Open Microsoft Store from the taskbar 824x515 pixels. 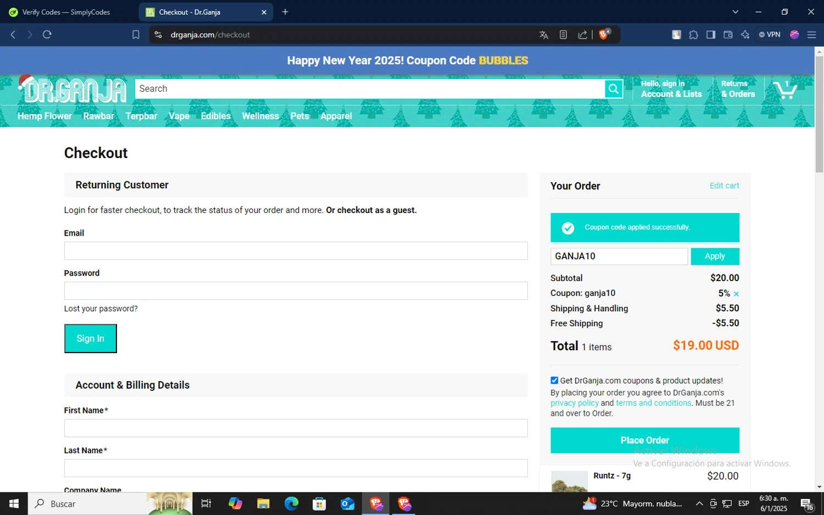tap(319, 503)
